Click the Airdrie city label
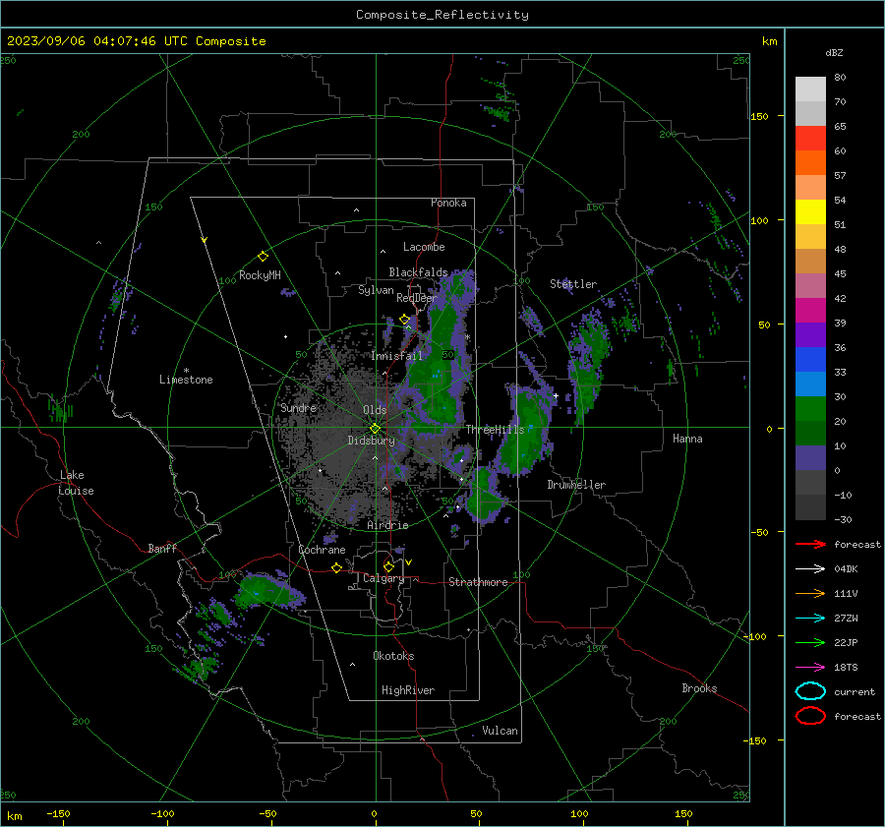The image size is (885, 827). tap(387, 525)
